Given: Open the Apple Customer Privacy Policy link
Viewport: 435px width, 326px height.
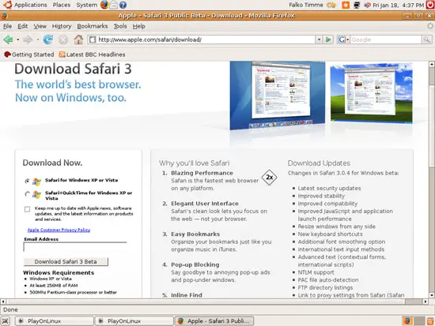Looking at the screenshot, I should point(59,230).
